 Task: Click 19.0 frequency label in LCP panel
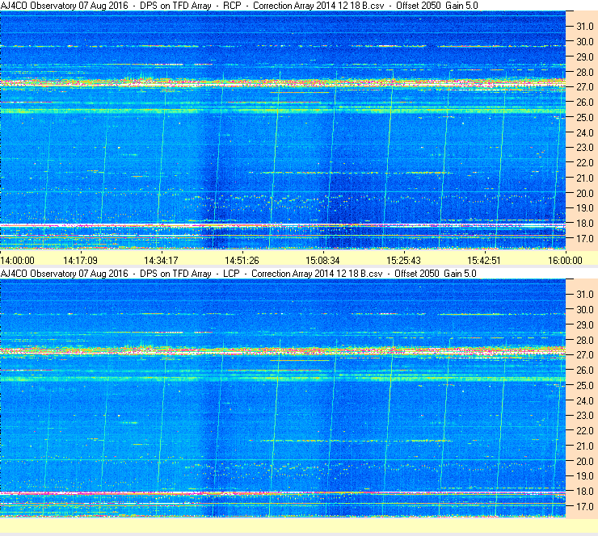[584, 475]
